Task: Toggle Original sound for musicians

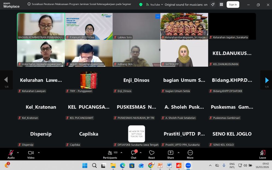Action: [x=186, y=5]
